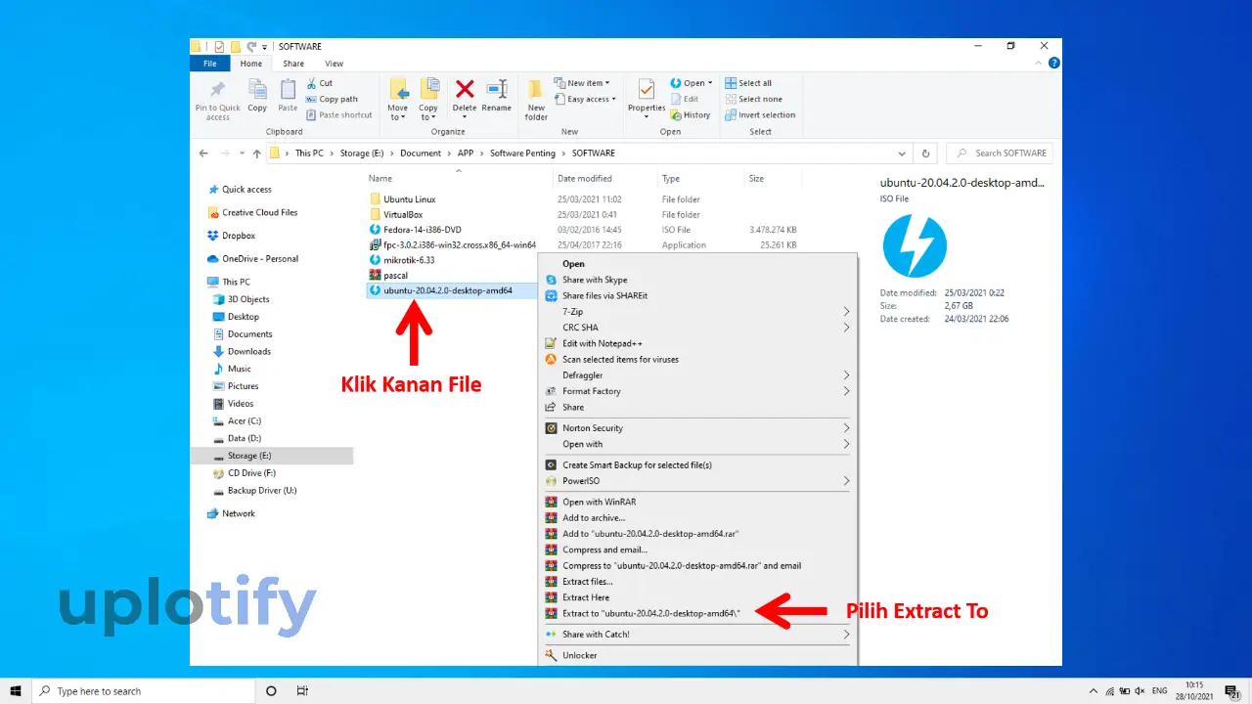Click the Search SOFTWARE field

(1000, 154)
